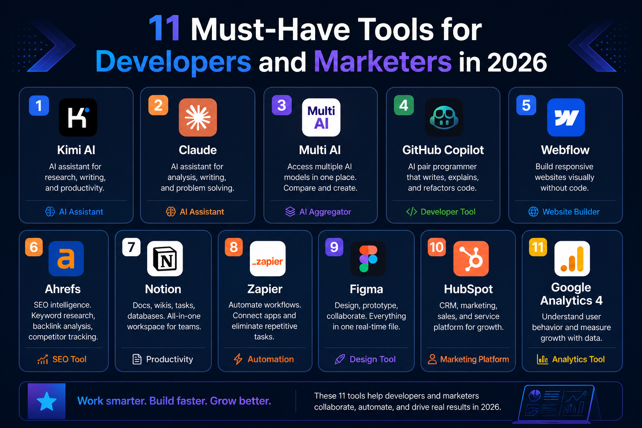Screen dimensions: 642x428
Task: Click the person Marketing Platform icon
Action: pyautogui.click(x=432, y=359)
